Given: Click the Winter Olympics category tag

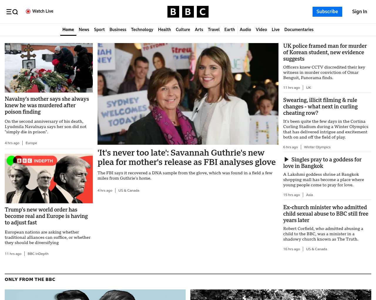Looking at the screenshot, I should click(x=317, y=147).
